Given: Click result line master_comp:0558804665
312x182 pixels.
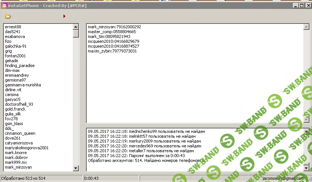Looking at the screenshot, I should click(112, 32).
